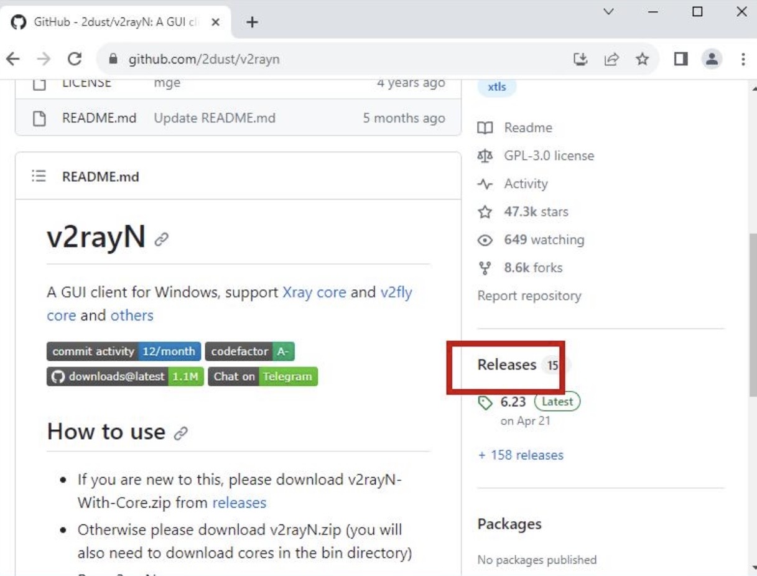757x576 pixels.
Task: Click the scale icon next to GPL-3.0 license
Action: tap(485, 156)
